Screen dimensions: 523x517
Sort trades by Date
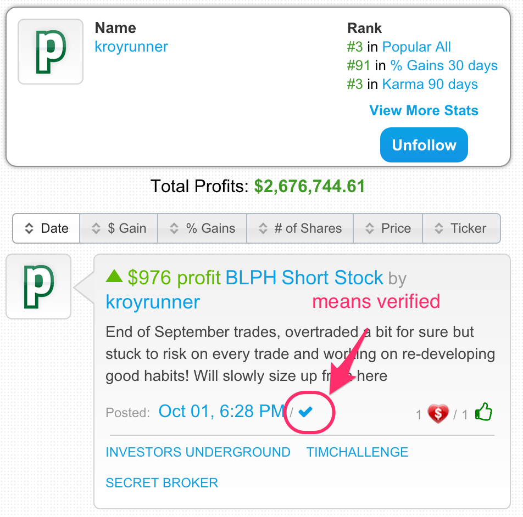pos(47,228)
